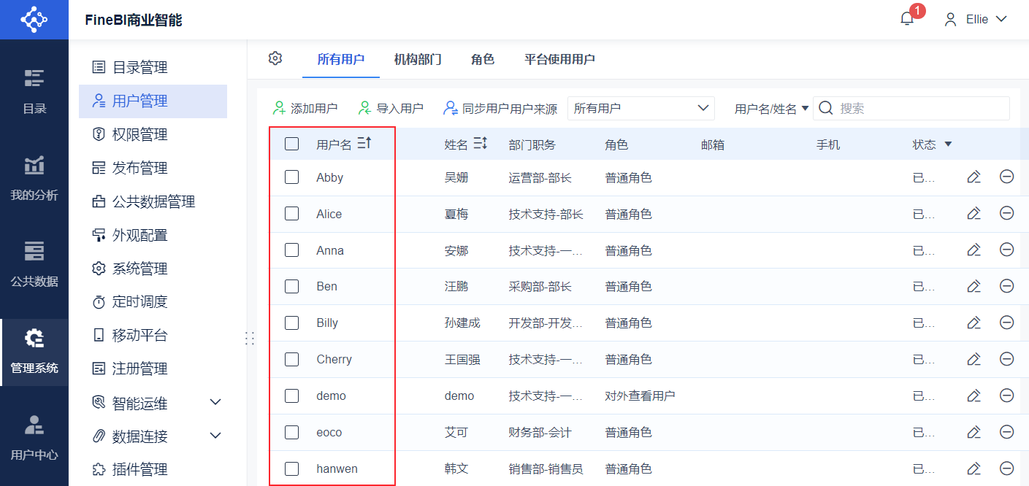Click the edit pencil icon for Abby

coord(973,177)
